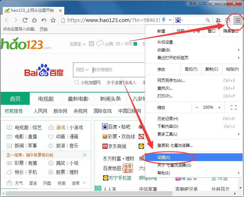Click the horizontal scrollbar thumb

pyautogui.click(x=89, y=193)
